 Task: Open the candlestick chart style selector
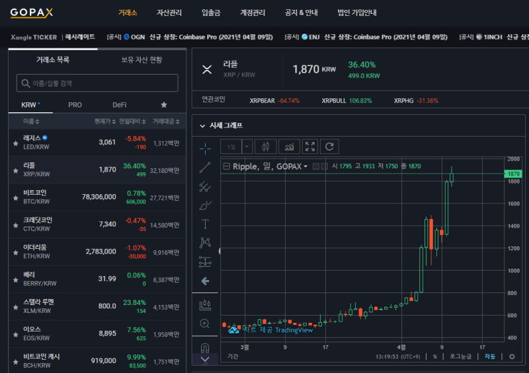point(266,147)
